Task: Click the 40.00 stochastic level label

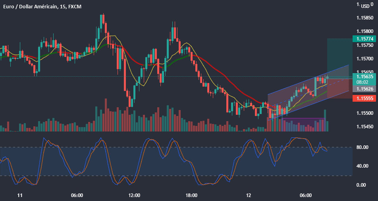Action: [363, 166]
